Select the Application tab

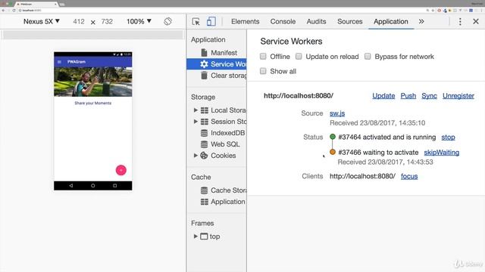391,22
